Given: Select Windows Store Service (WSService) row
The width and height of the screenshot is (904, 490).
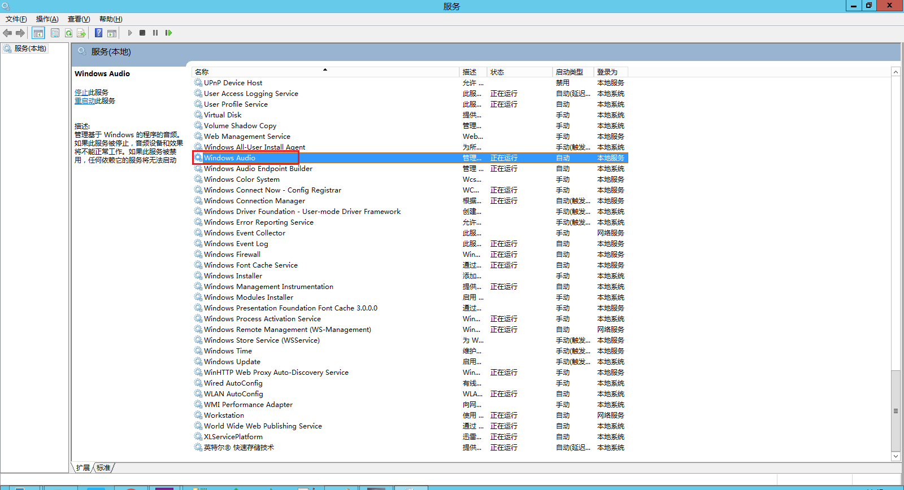Looking at the screenshot, I should tap(410, 340).
